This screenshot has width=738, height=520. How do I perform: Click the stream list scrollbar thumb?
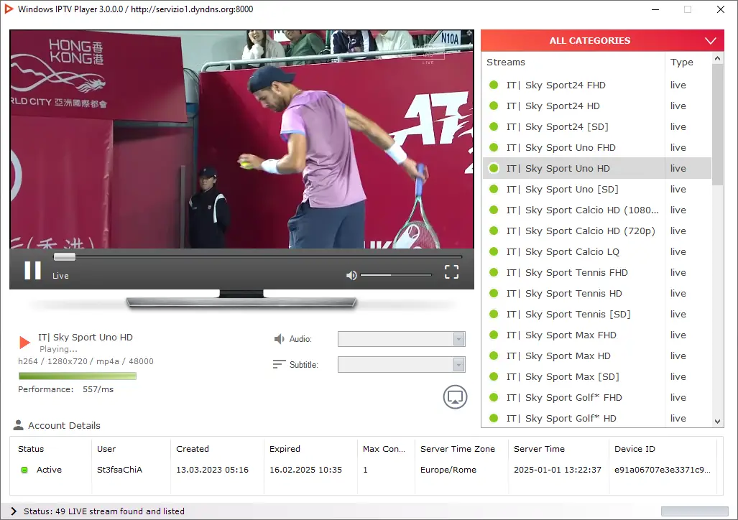(717, 125)
